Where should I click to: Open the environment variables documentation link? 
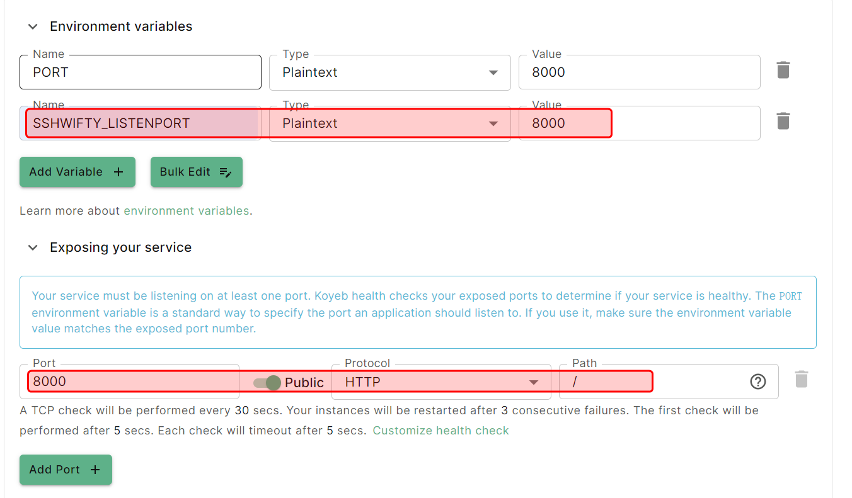(x=187, y=211)
